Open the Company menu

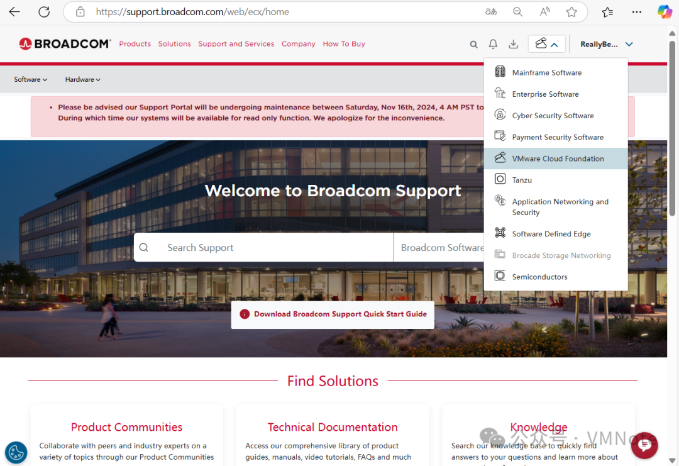pos(299,44)
